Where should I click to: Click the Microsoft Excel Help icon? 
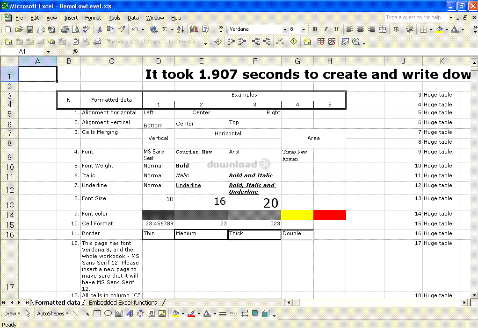tap(205, 29)
